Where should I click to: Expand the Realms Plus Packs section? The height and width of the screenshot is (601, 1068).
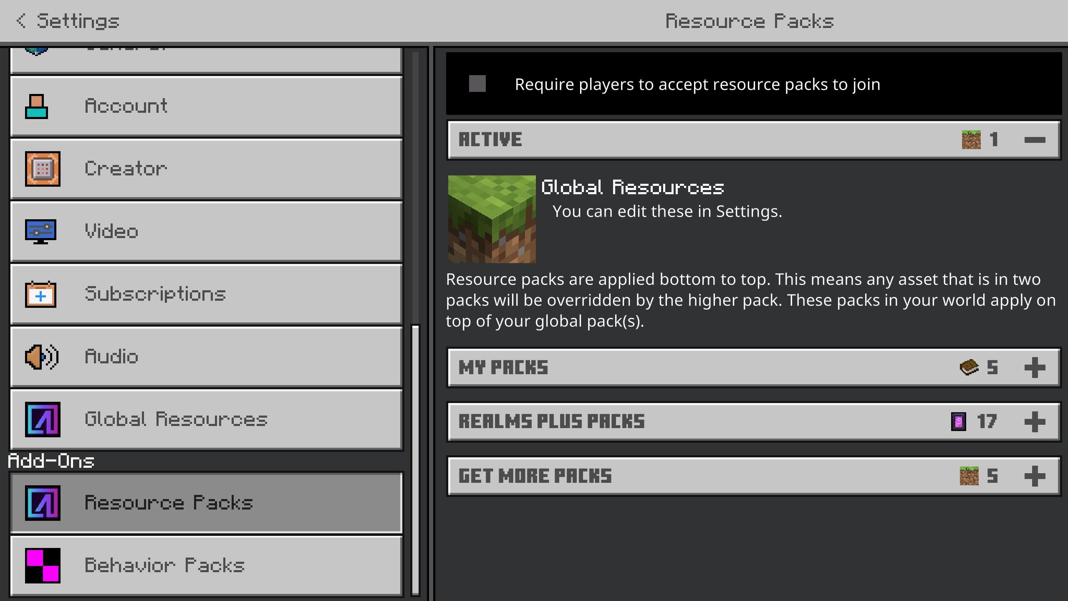(1035, 422)
